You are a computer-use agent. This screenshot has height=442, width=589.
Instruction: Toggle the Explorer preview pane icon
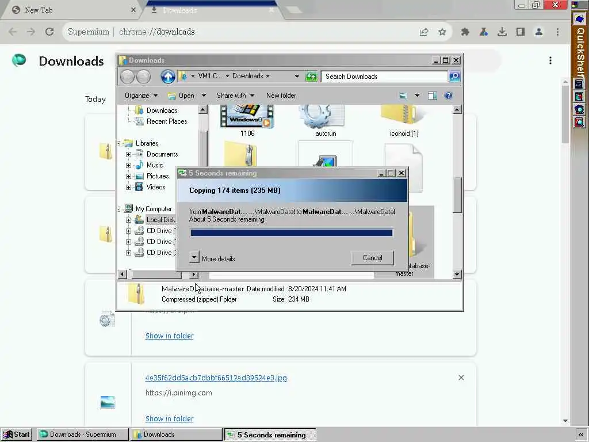click(x=433, y=96)
